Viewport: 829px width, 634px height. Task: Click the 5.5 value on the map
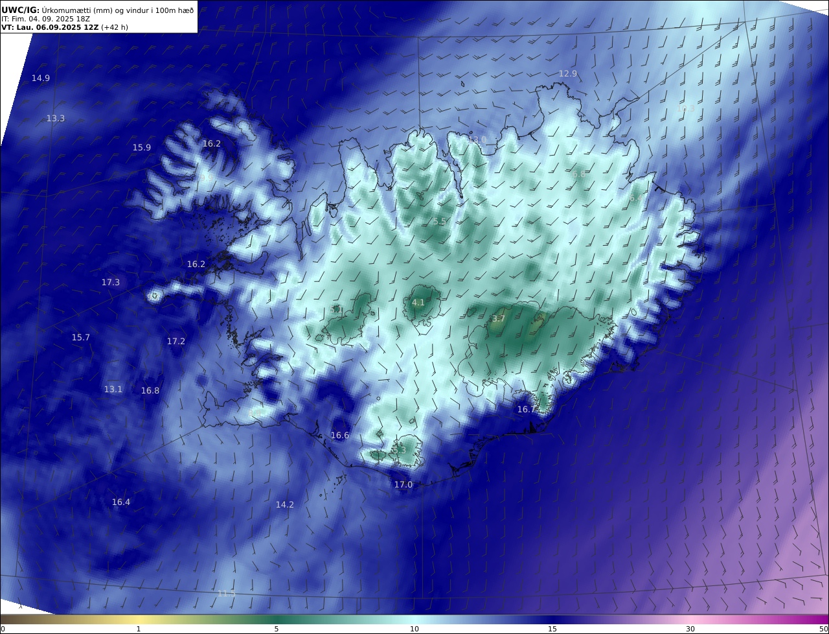[440, 222]
